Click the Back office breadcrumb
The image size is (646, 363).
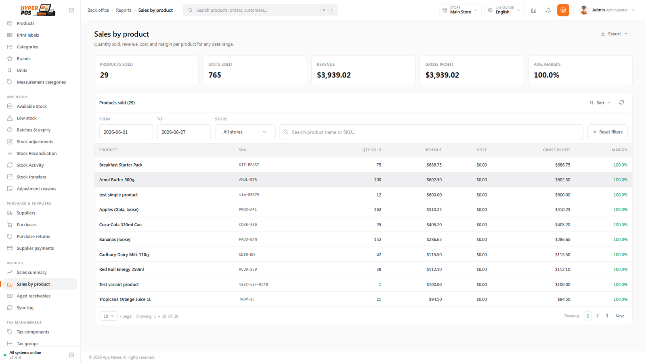pos(98,10)
